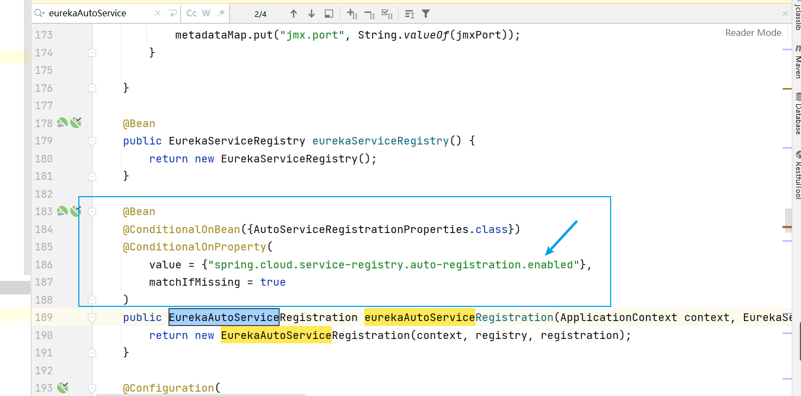Toggle Words (W) search option
The height and width of the screenshot is (396, 801).
[206, 13]
